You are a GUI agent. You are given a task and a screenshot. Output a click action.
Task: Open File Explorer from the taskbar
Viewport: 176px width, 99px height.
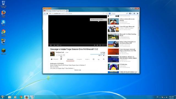click(10, 97)
